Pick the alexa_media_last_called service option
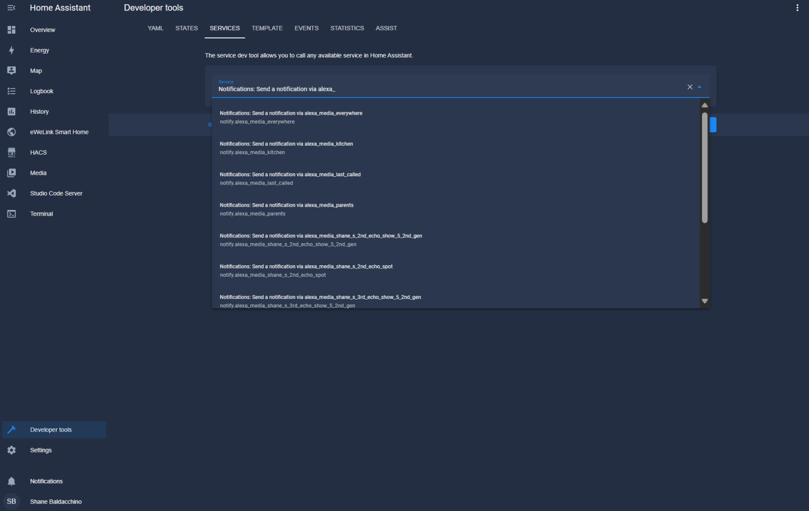This screenshot has width=809, height=511. pyautogui.click(x=456, y=179)
